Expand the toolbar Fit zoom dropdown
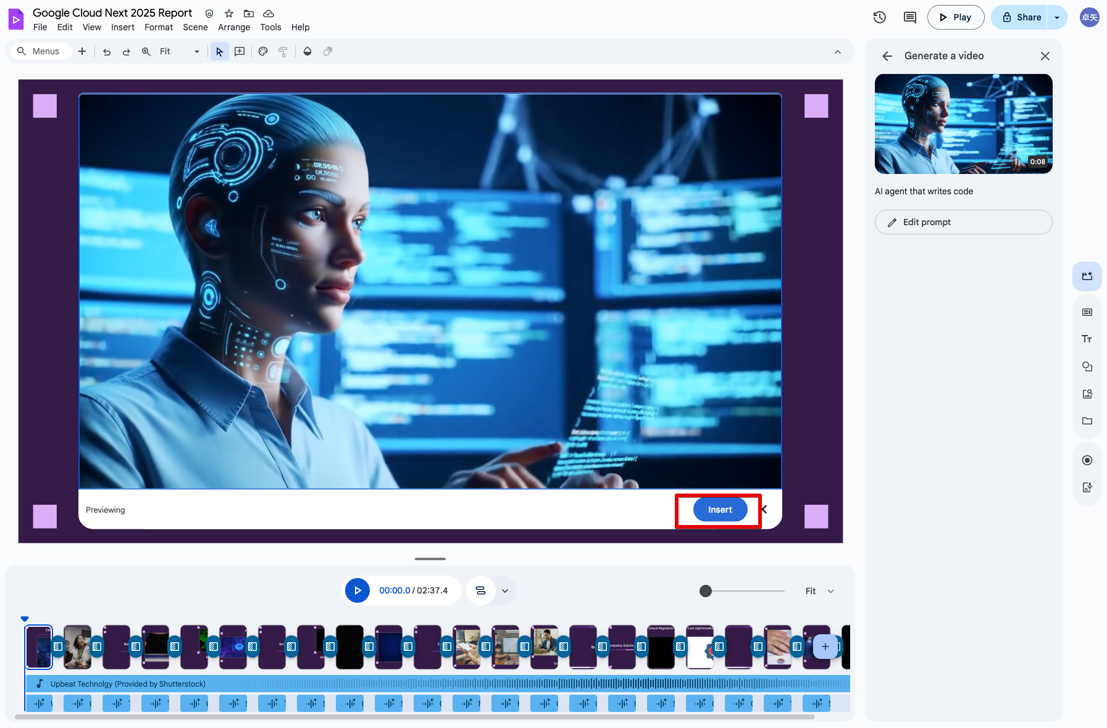This screenshot has height=728, width=1107. [x=197, y=52]
